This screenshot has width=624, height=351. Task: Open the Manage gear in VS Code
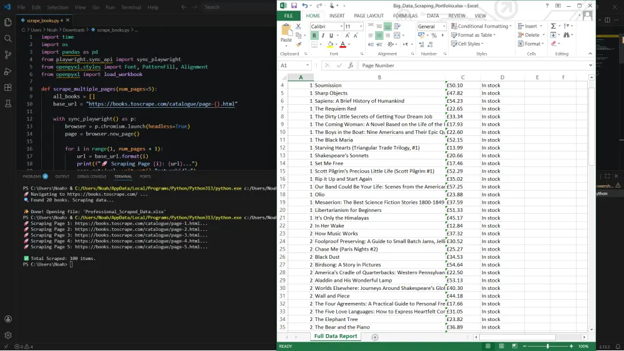click(x=8, y=335)
